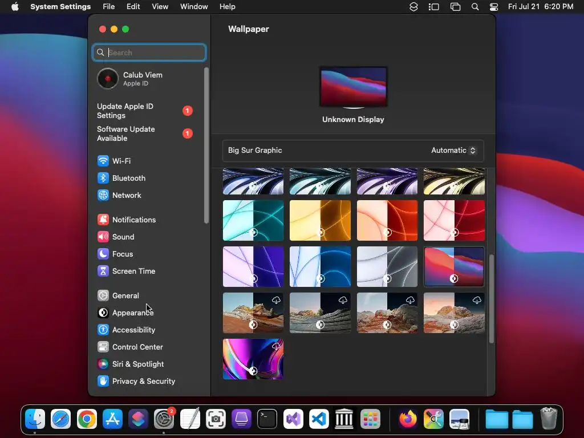Open the Help menu
The height and width of the screenshot is (438, 584).
pyautogui.click(x=227, y=7)
